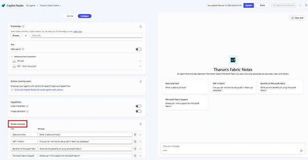Select Microsoft Fabric Support prompt card
The width and height of the screenshot is (308, 160).
click(x=186, y=103)
